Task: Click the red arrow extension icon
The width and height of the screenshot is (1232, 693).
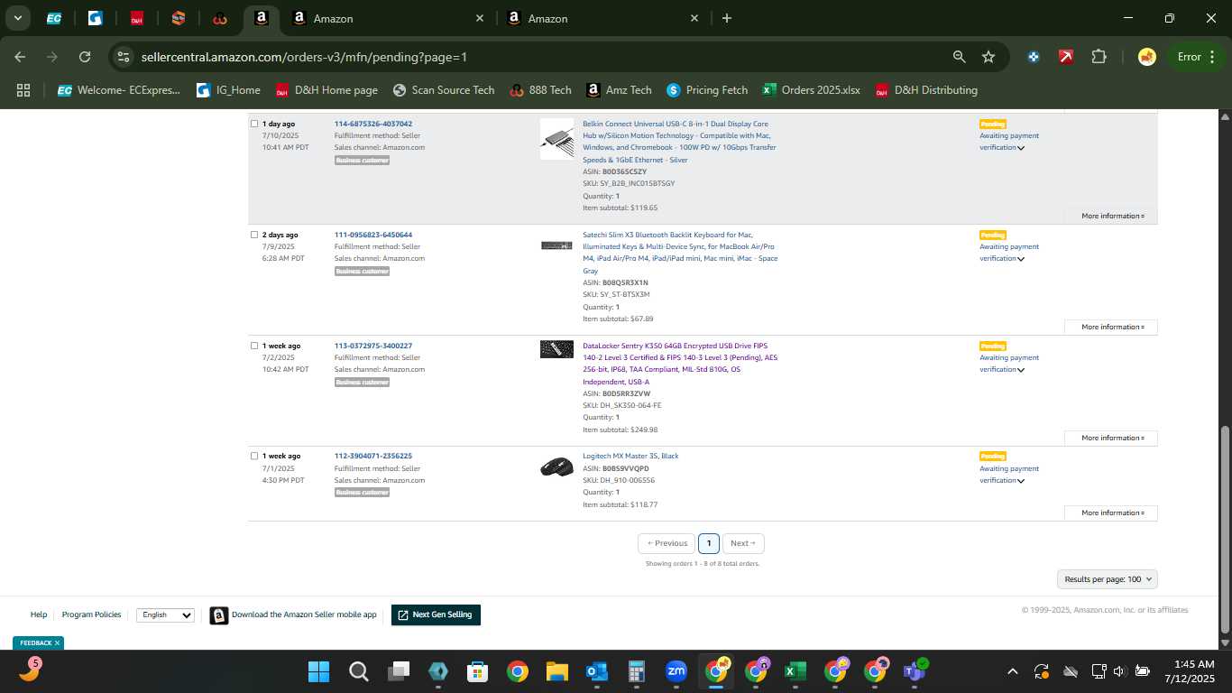Action: [1066, 57]
